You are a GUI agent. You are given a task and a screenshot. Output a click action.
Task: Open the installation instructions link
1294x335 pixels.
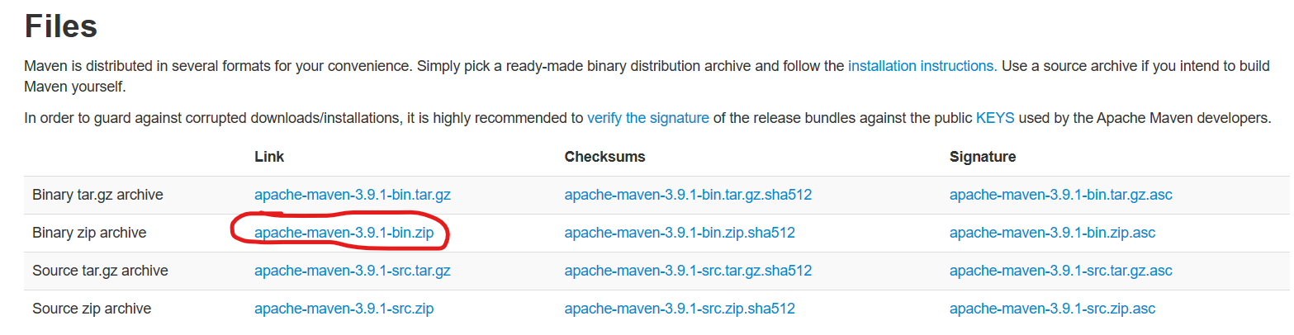tap(920, 66)
